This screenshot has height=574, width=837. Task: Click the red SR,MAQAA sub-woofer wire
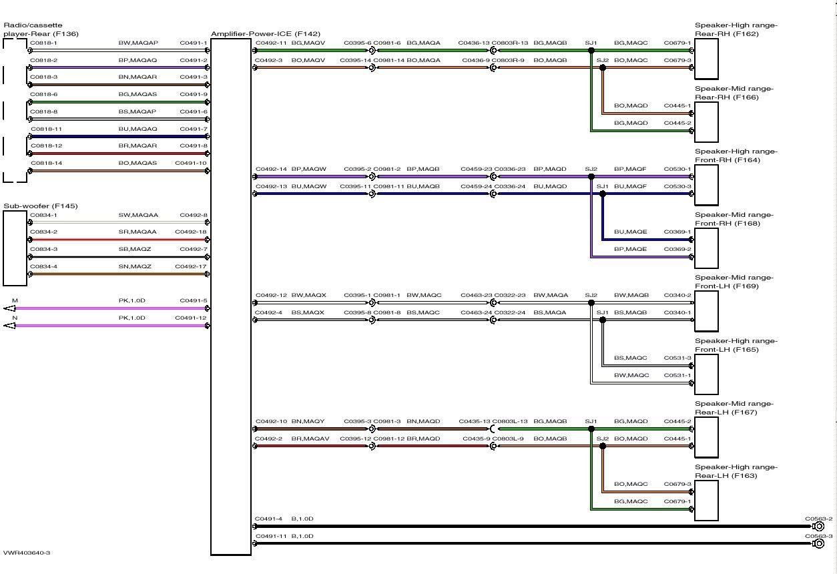coord(117,239)
